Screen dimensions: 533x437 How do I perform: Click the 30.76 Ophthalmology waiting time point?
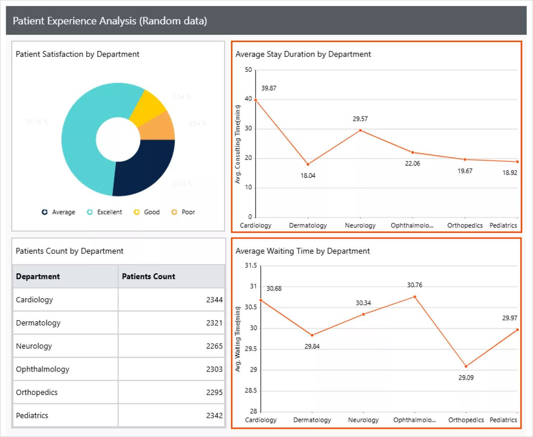point(415,297)
